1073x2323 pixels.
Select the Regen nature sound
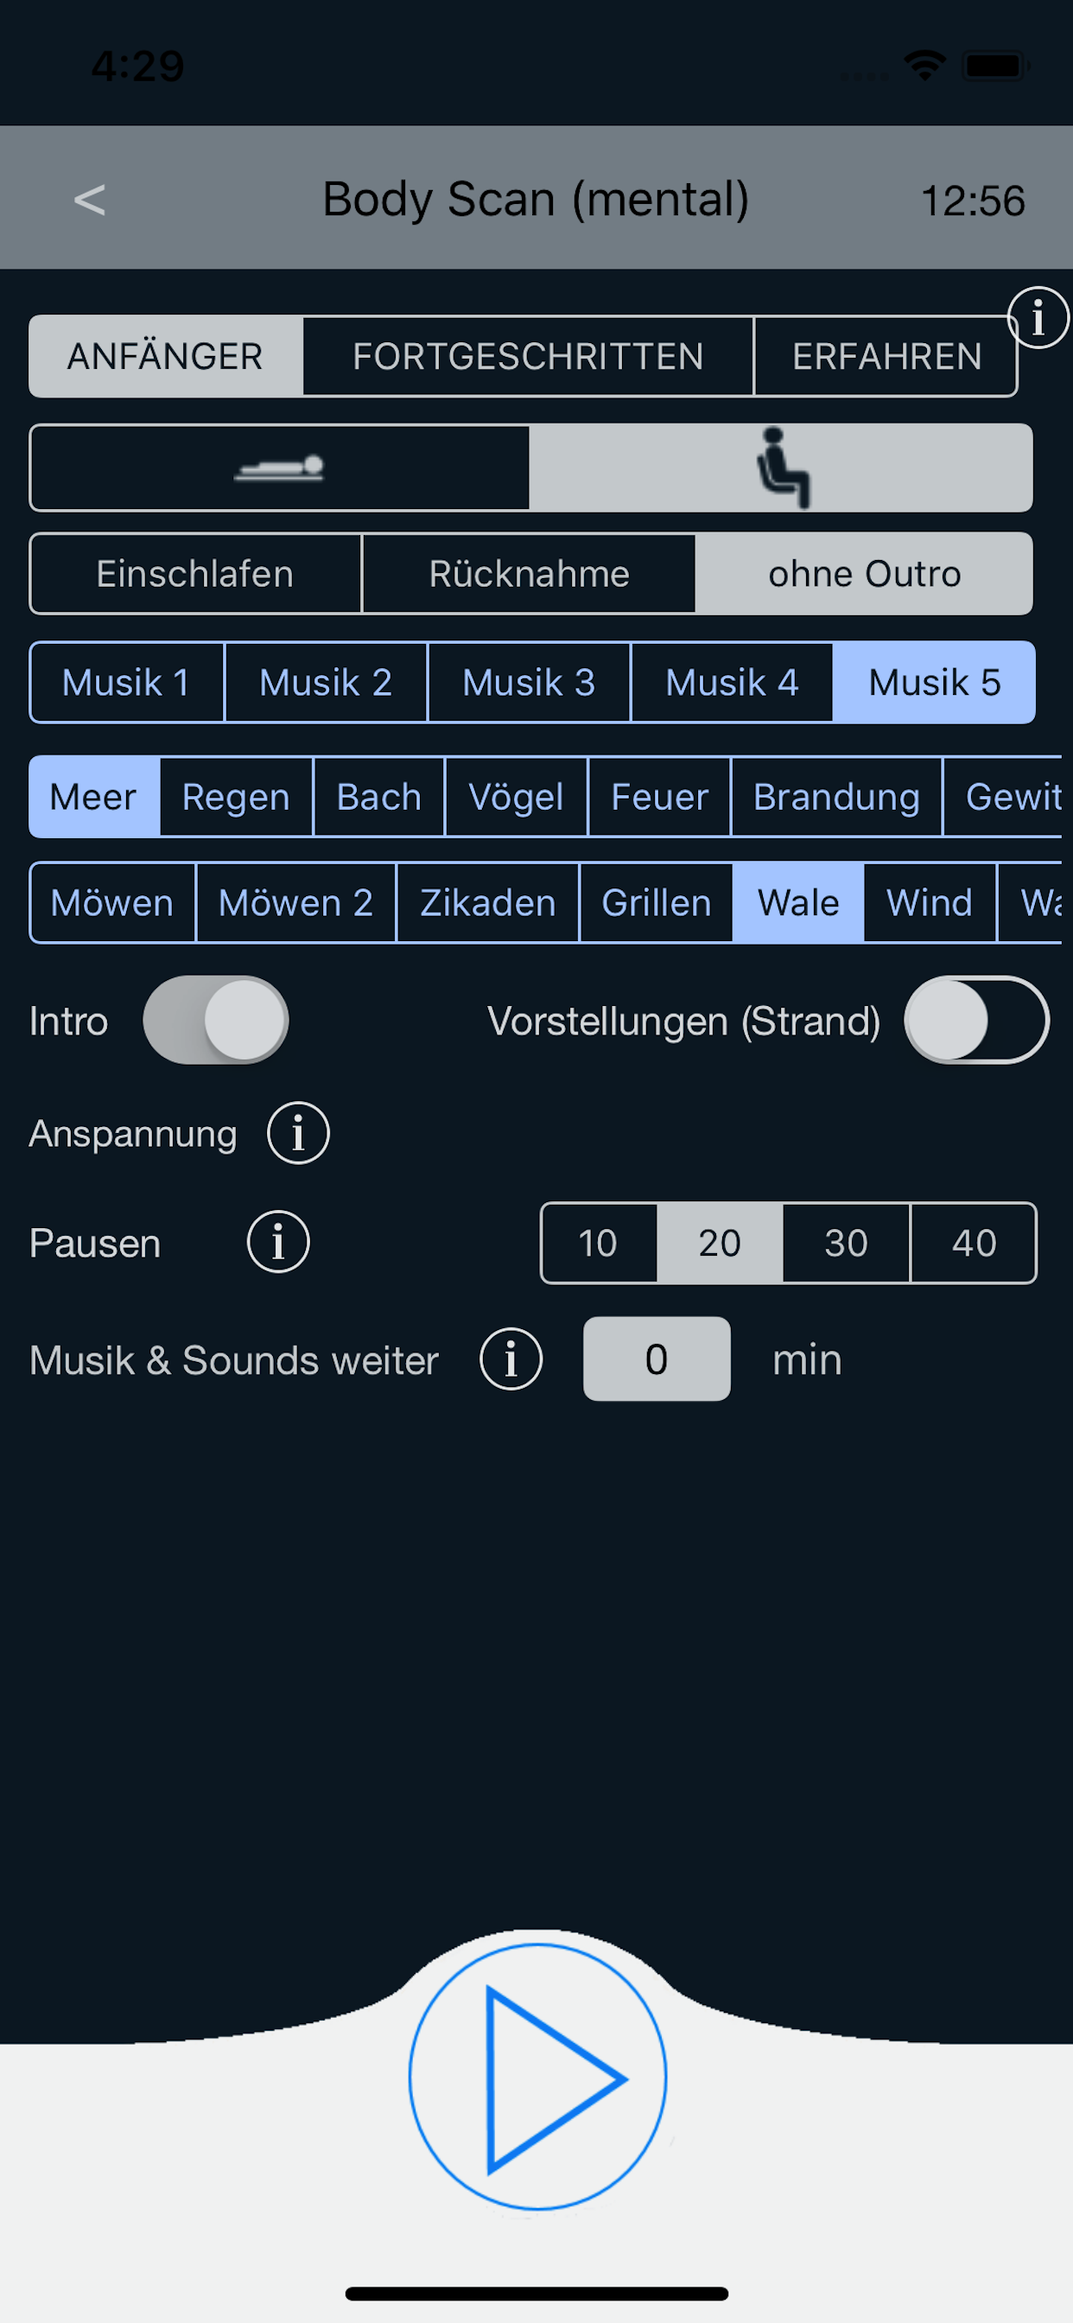click(235, 797)
